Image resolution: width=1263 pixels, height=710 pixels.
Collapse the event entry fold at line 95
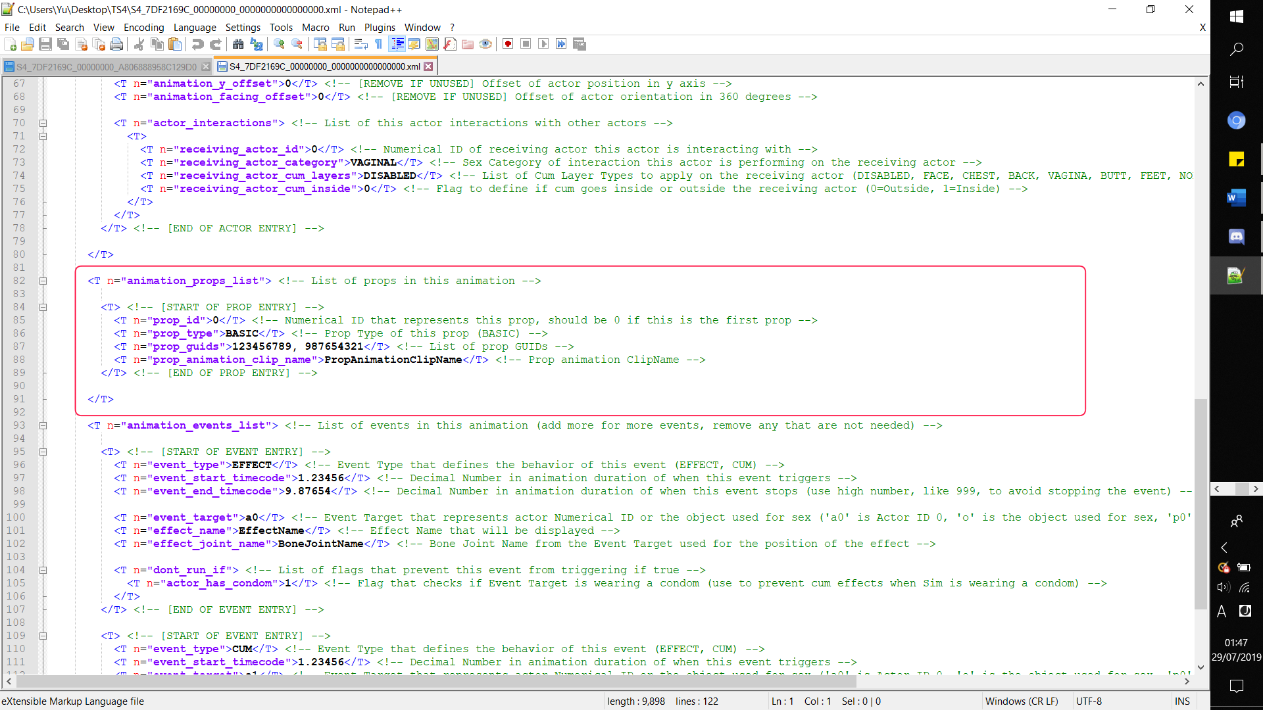click(x=43, y=452)
